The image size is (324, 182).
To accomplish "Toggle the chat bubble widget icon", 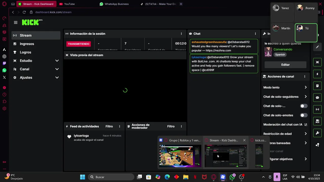I will tap(317, 98).
